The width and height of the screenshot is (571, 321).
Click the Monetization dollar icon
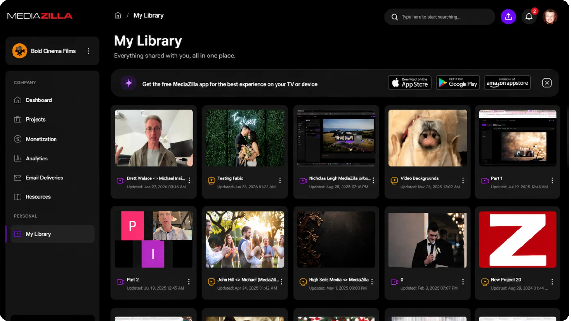click(18, 139)
